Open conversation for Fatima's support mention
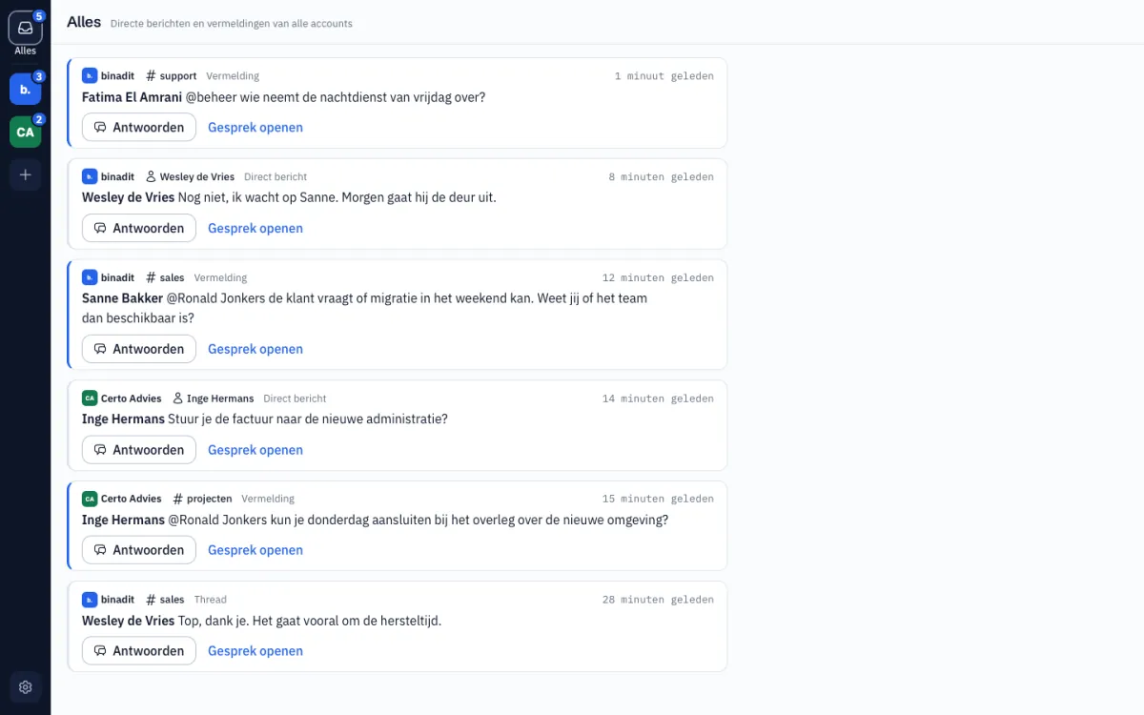Image resolution: width=1144 pixels, height=715 pixels. (x=255, y=127)
